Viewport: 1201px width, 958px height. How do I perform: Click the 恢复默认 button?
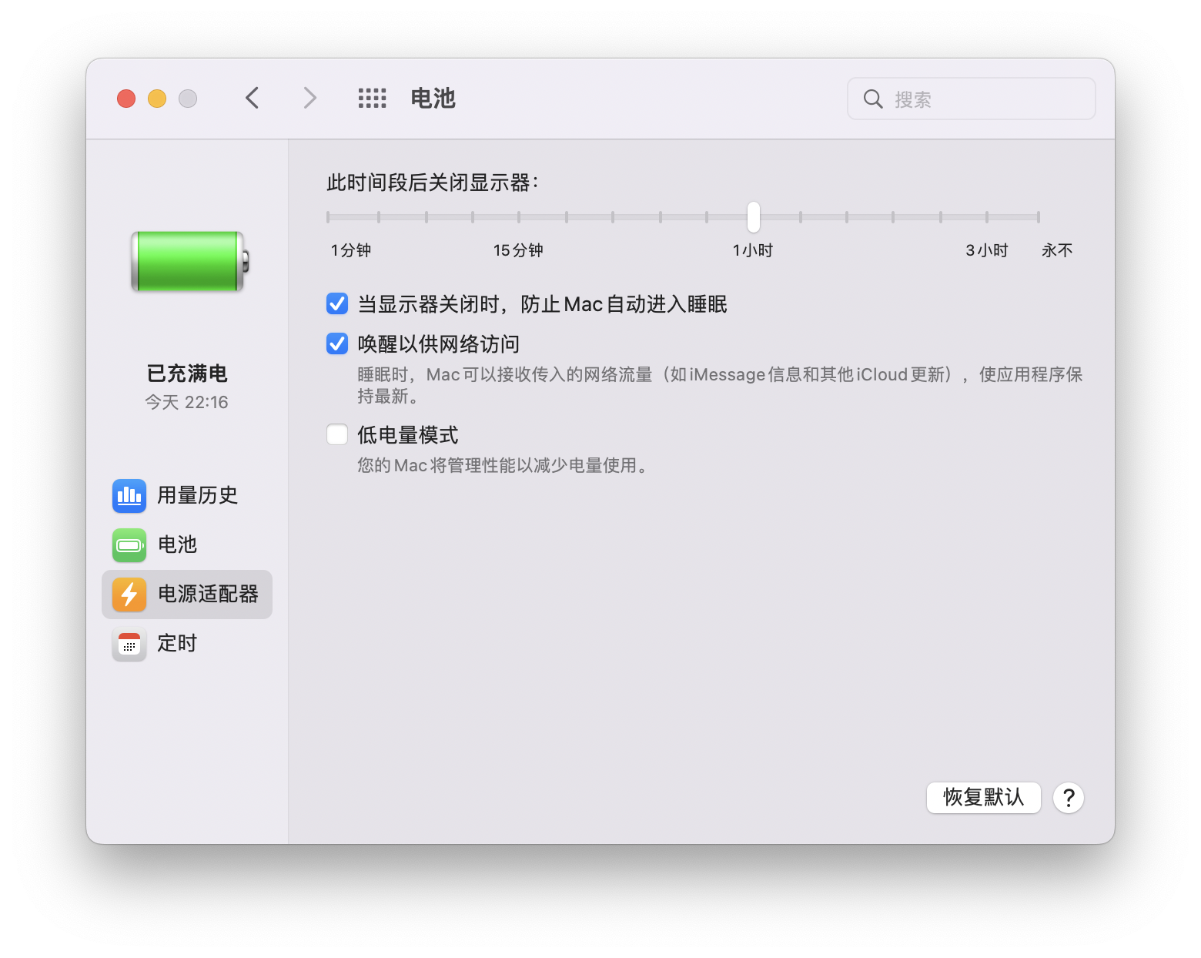click(x=983, y=798)
